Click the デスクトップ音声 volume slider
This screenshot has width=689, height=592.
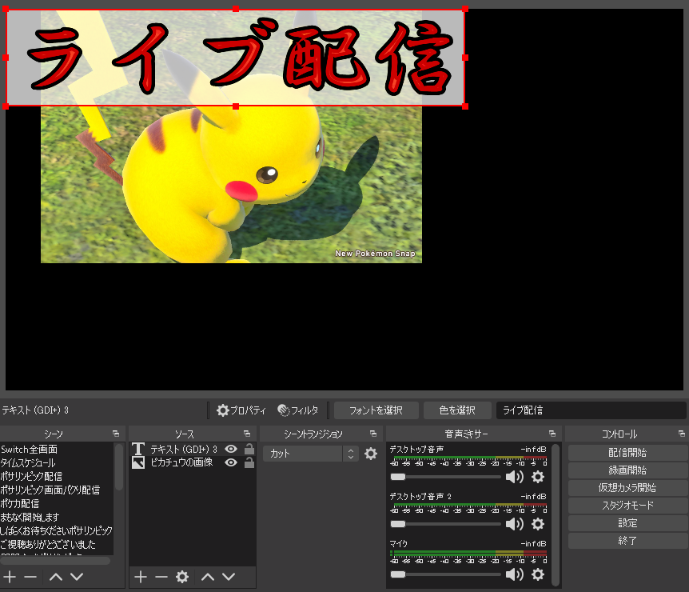point(445,477)
